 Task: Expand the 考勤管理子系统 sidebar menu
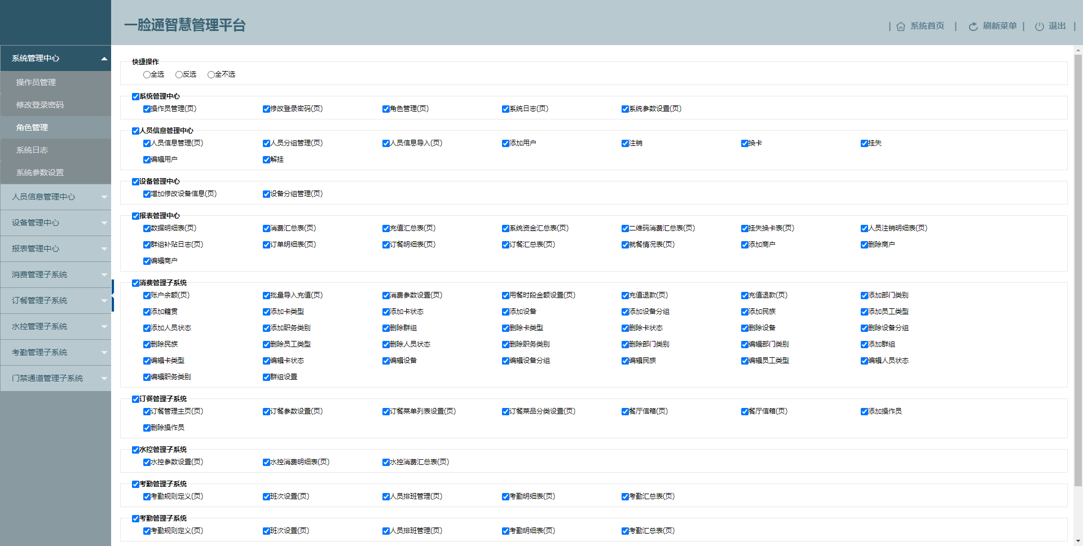(55, 352)
